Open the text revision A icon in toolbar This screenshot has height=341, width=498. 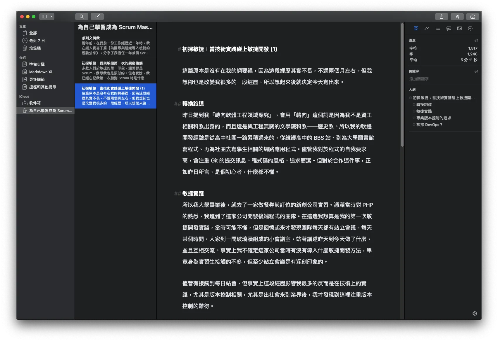(457, 16)
